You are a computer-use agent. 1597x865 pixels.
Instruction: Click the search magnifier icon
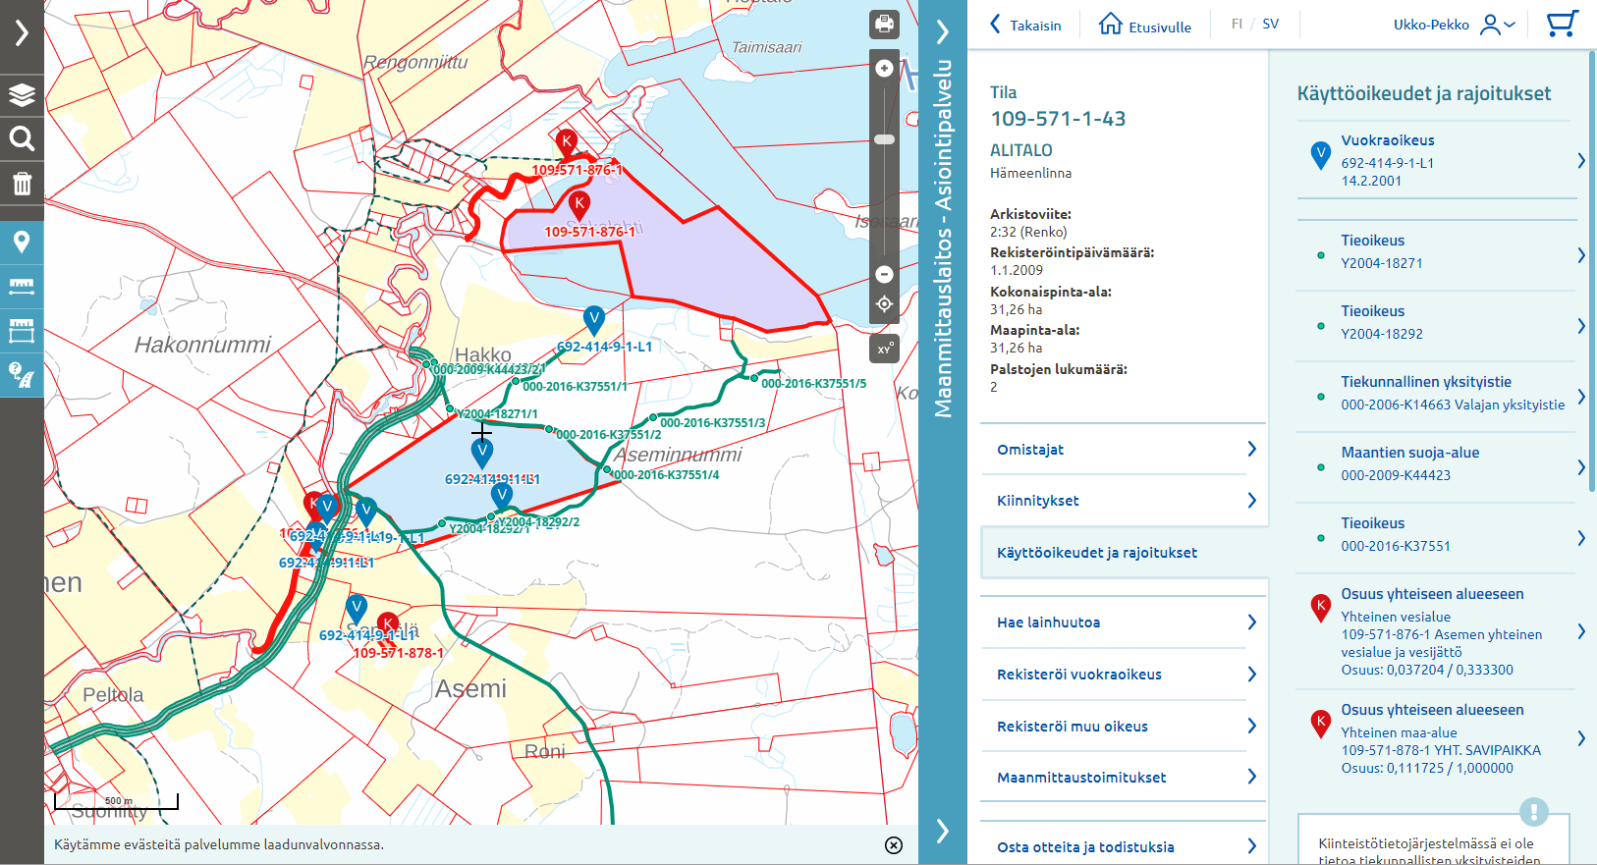click(x=22, y=138)
